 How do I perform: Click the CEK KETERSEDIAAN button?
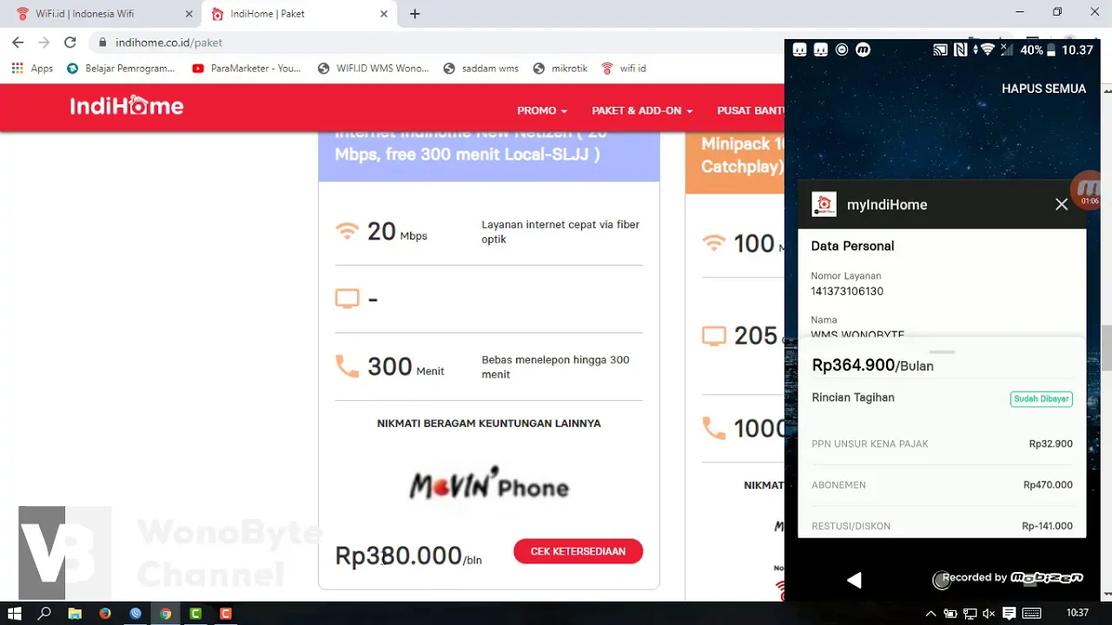578,551
